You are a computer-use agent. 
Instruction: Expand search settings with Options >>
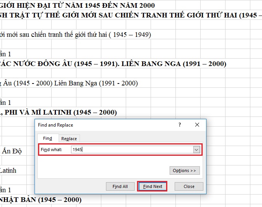(x=184, y=170)
